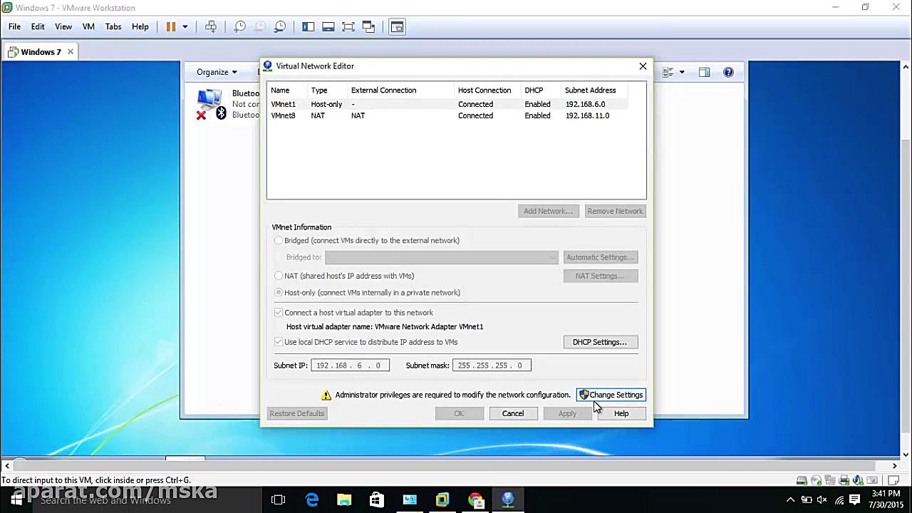This screenshot has height=513, width=912.
Task: Click OK in Virtual Network Editor
Action: 459,413
